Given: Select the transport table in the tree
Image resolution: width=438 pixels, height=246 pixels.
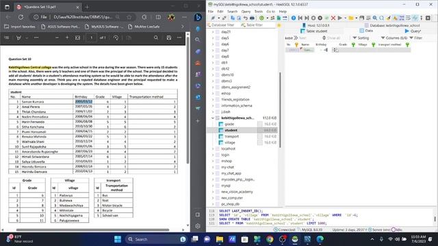Looking at the screenshot, I should click(x=231, y=137).
